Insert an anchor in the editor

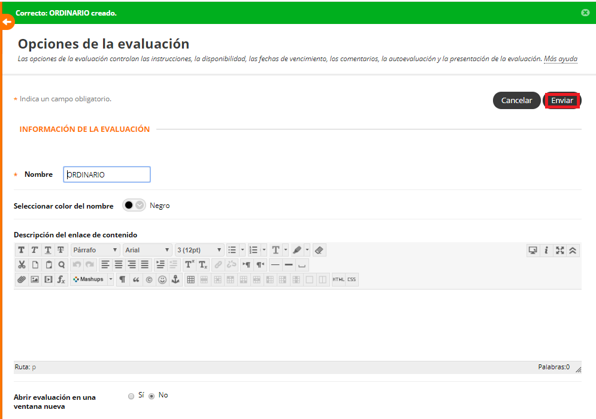pos(176,279)
